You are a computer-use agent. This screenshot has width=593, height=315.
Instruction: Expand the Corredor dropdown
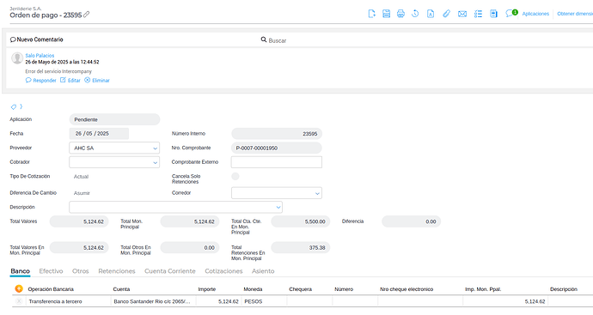coord(277,193)
